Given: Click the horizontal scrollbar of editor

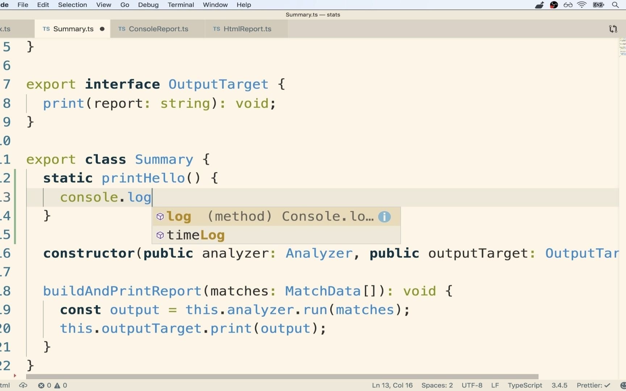Looking at the screenshot, I should click(x=282, y=377).
